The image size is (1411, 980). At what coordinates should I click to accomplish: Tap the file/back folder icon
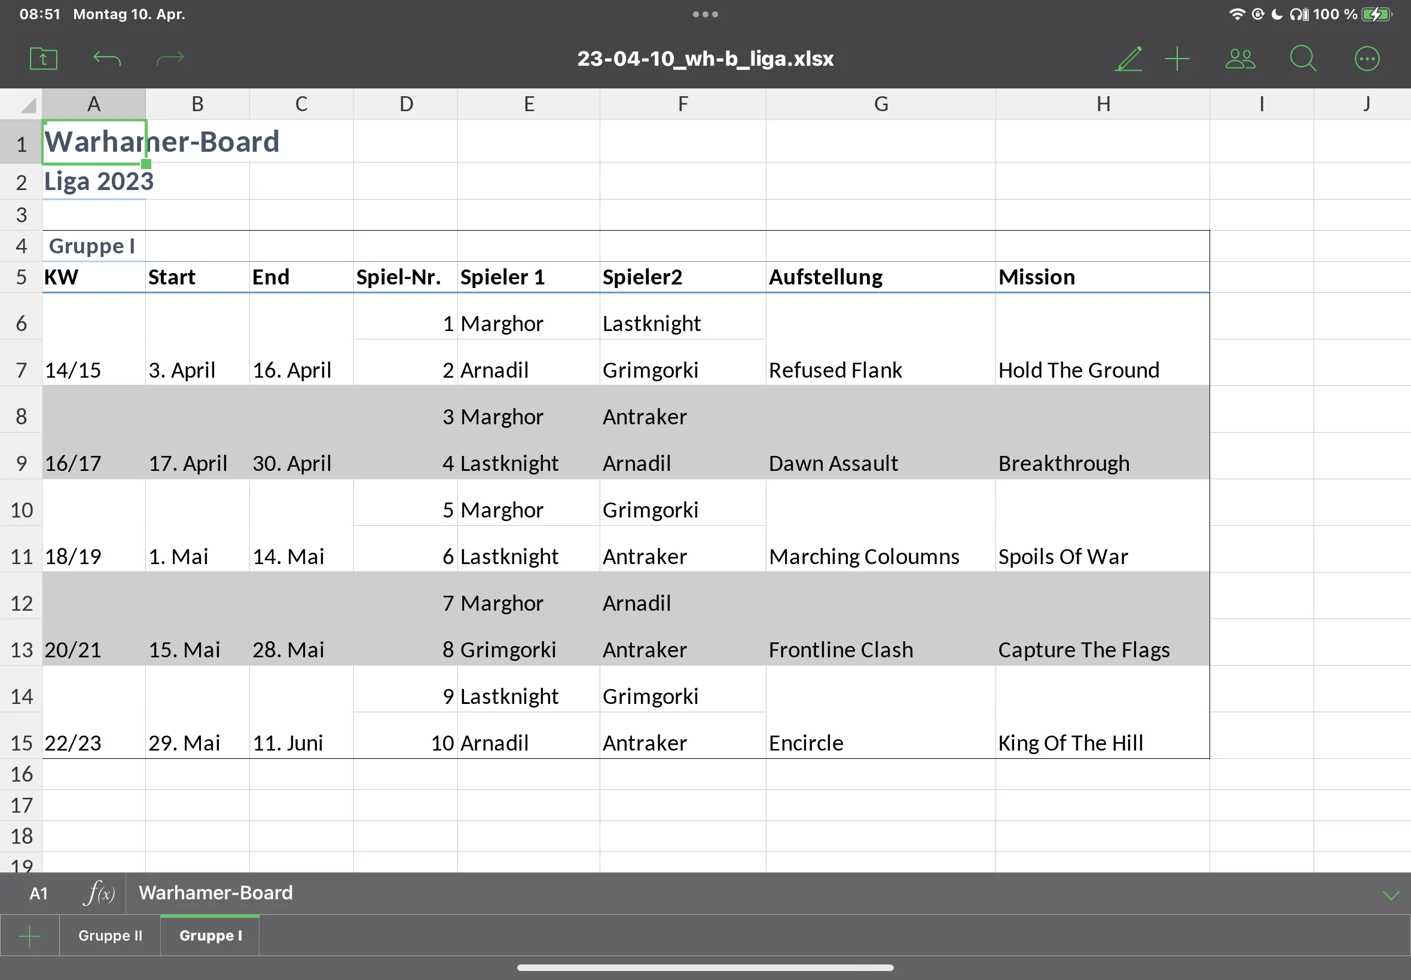[44, 59]
